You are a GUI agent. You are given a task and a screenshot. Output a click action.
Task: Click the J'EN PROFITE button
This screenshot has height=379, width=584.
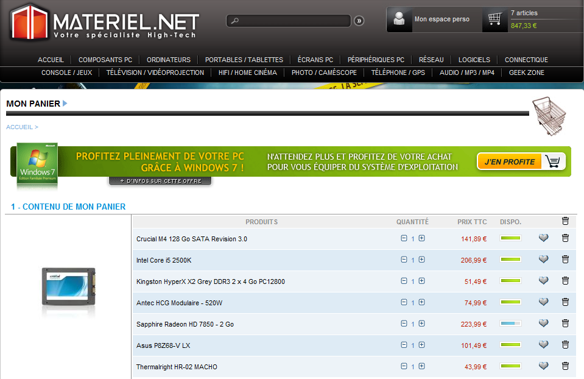pyautogui.click(x=521, y=161)
